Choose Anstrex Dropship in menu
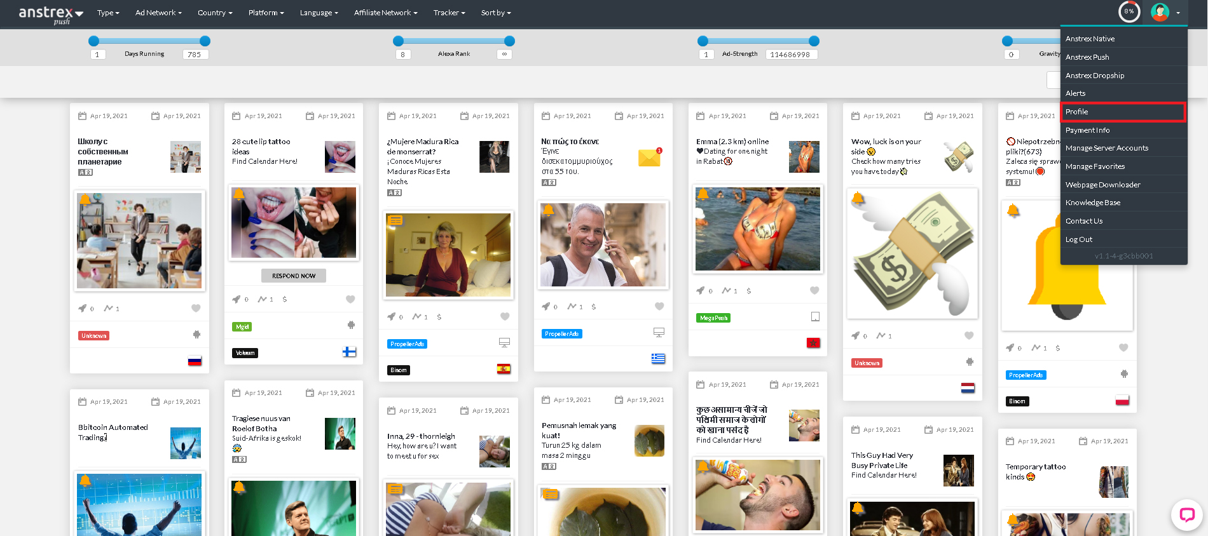The width and height of the screenshot is (1208, 536). click(1123, 76)
